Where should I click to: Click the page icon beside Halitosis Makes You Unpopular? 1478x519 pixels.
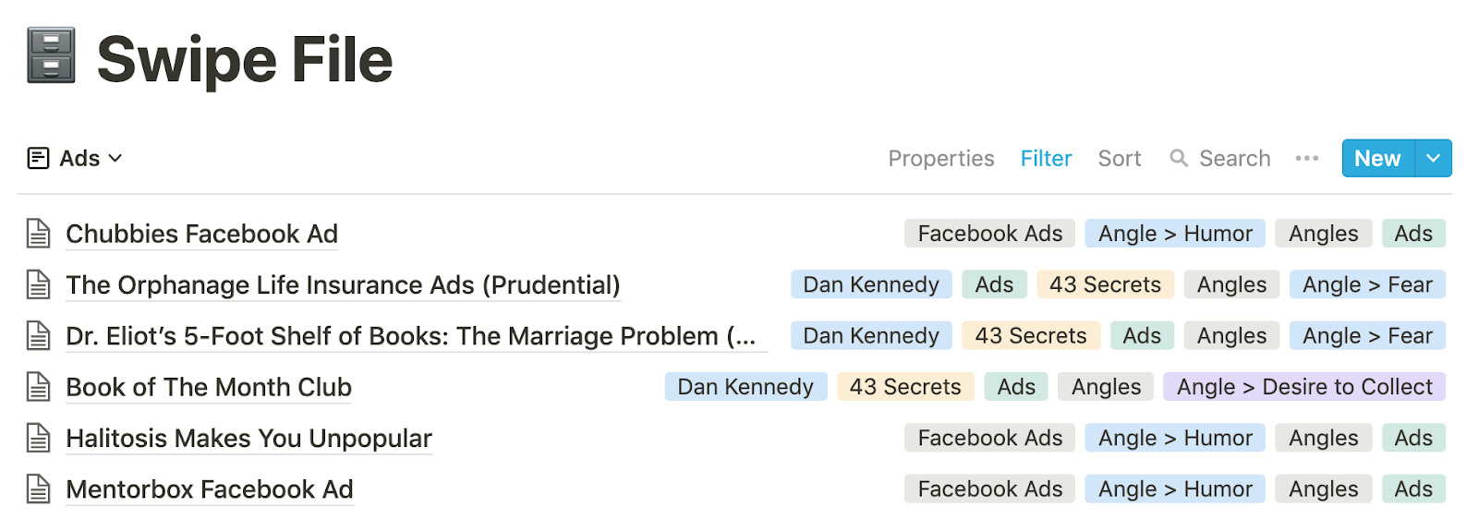pyautogui.click(x=38, y=438)
